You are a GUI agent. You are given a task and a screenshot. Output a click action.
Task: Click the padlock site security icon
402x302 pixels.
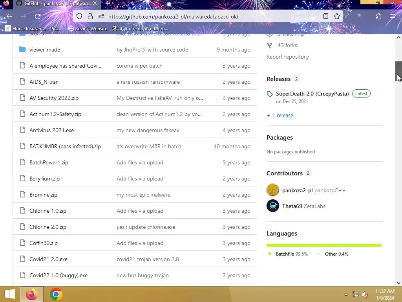(x=90, y=17)
